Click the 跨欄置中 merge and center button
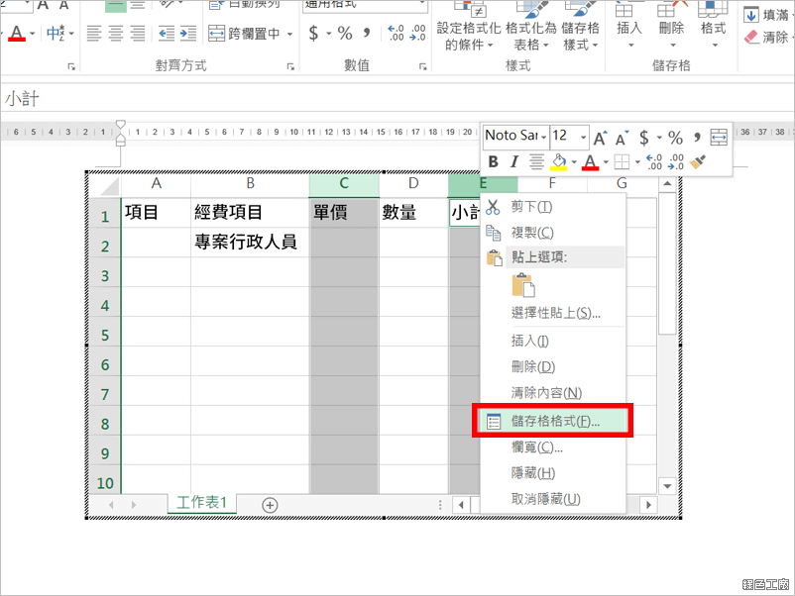The image size is (795, 596). tap(245, 34)
